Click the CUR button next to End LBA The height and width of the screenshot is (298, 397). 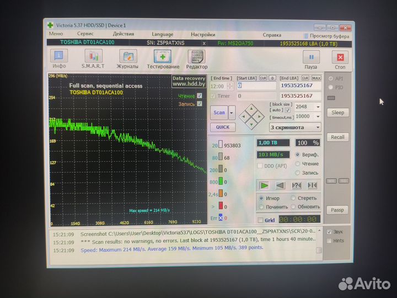click(305, 78)
